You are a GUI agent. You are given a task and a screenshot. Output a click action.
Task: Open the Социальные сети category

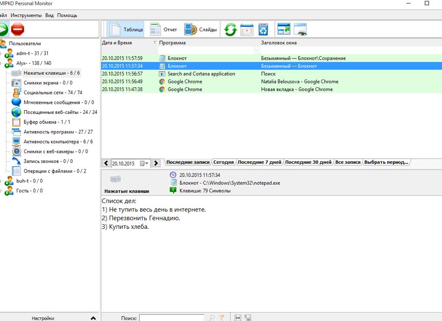53,93
